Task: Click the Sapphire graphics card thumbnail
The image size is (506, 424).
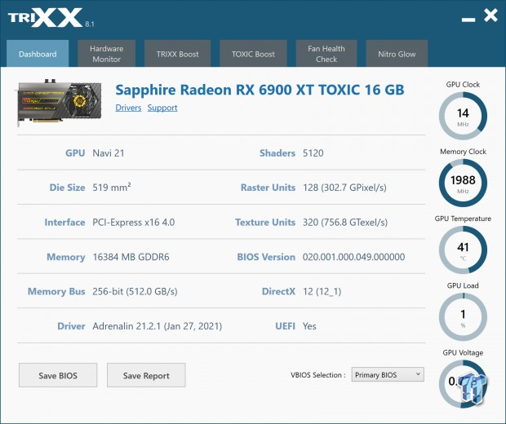Action: coord(59,103)
